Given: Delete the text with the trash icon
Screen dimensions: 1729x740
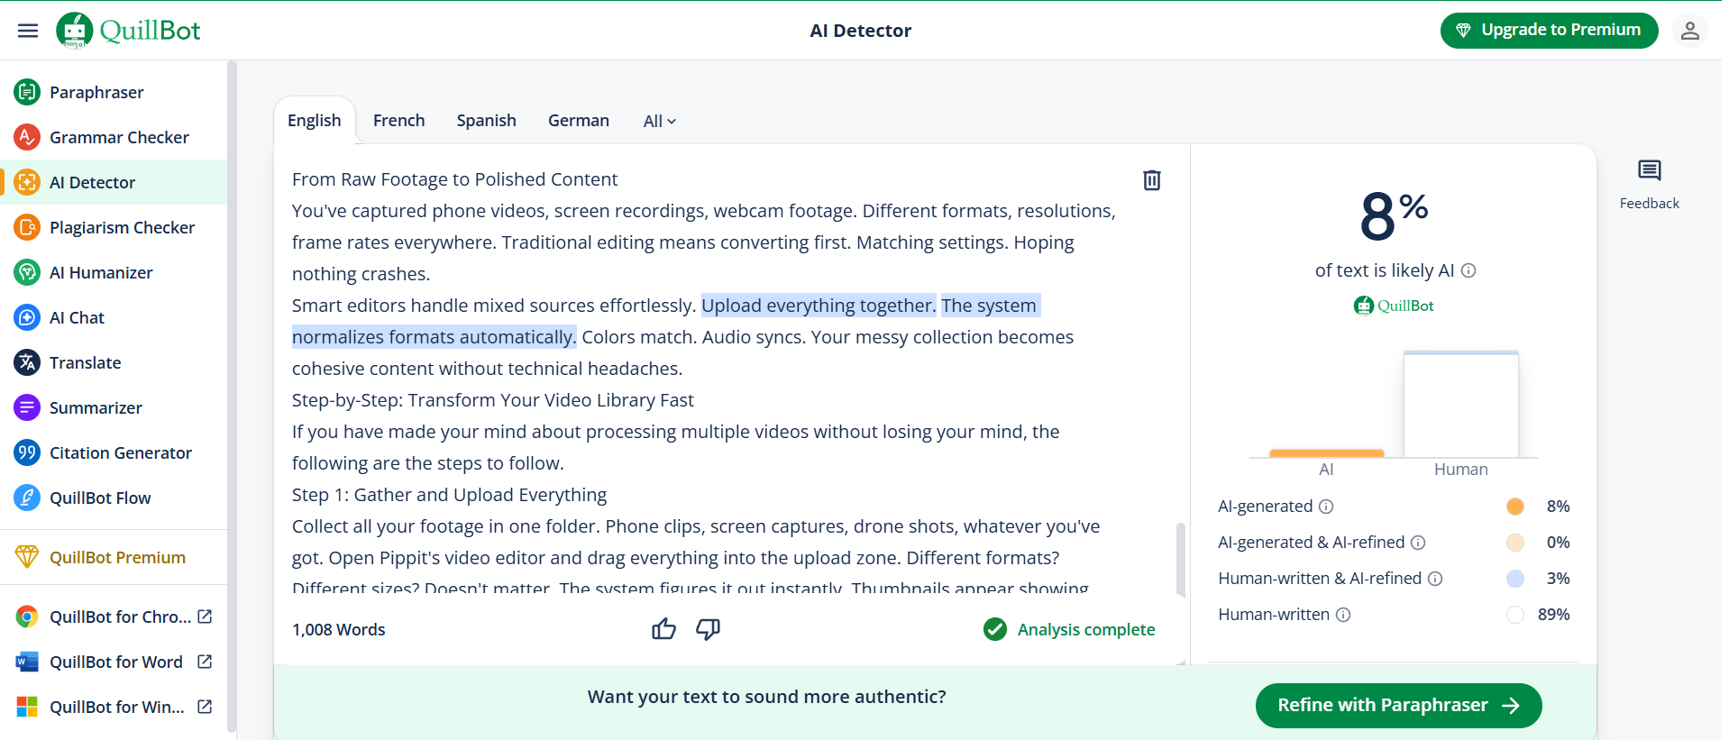Looking at the screenshot, I should 1152,180.
